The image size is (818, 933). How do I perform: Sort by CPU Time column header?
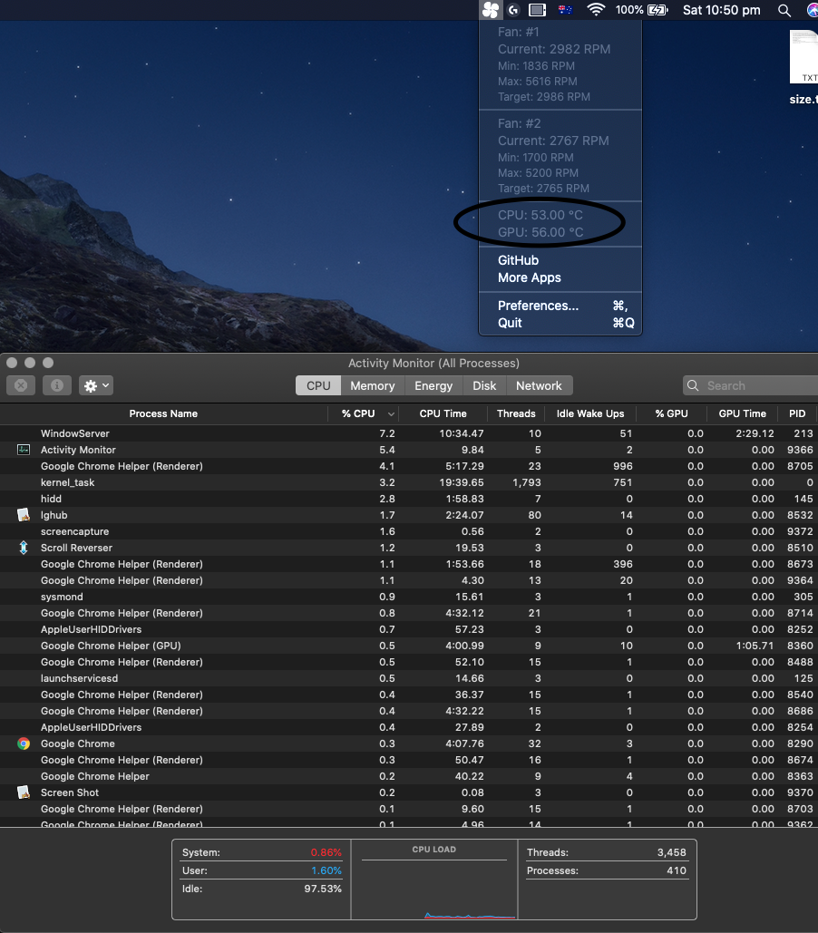(x=443, y=413)
